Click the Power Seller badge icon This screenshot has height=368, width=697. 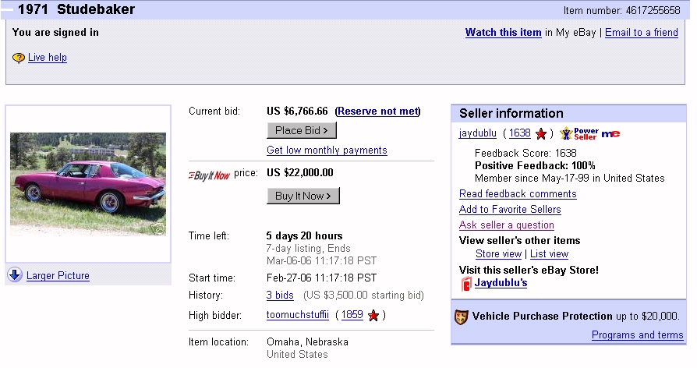(x=578, y=134)
